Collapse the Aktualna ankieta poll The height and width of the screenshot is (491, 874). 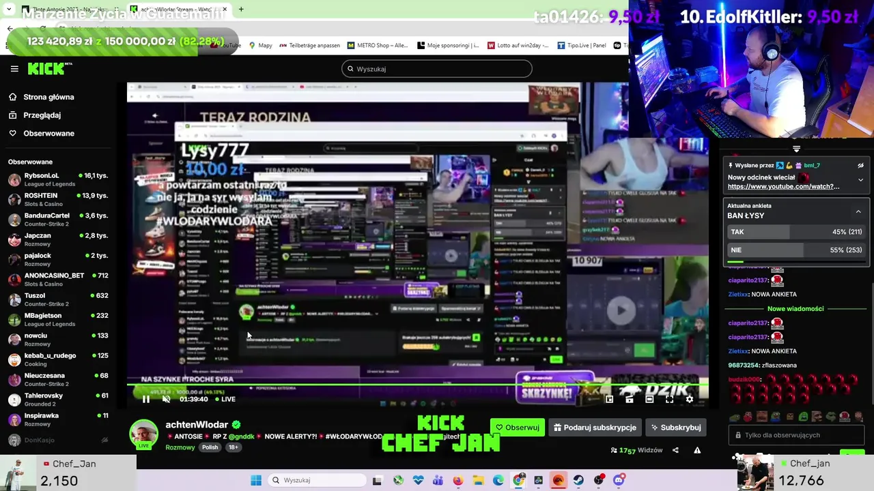tap(858, 211)
